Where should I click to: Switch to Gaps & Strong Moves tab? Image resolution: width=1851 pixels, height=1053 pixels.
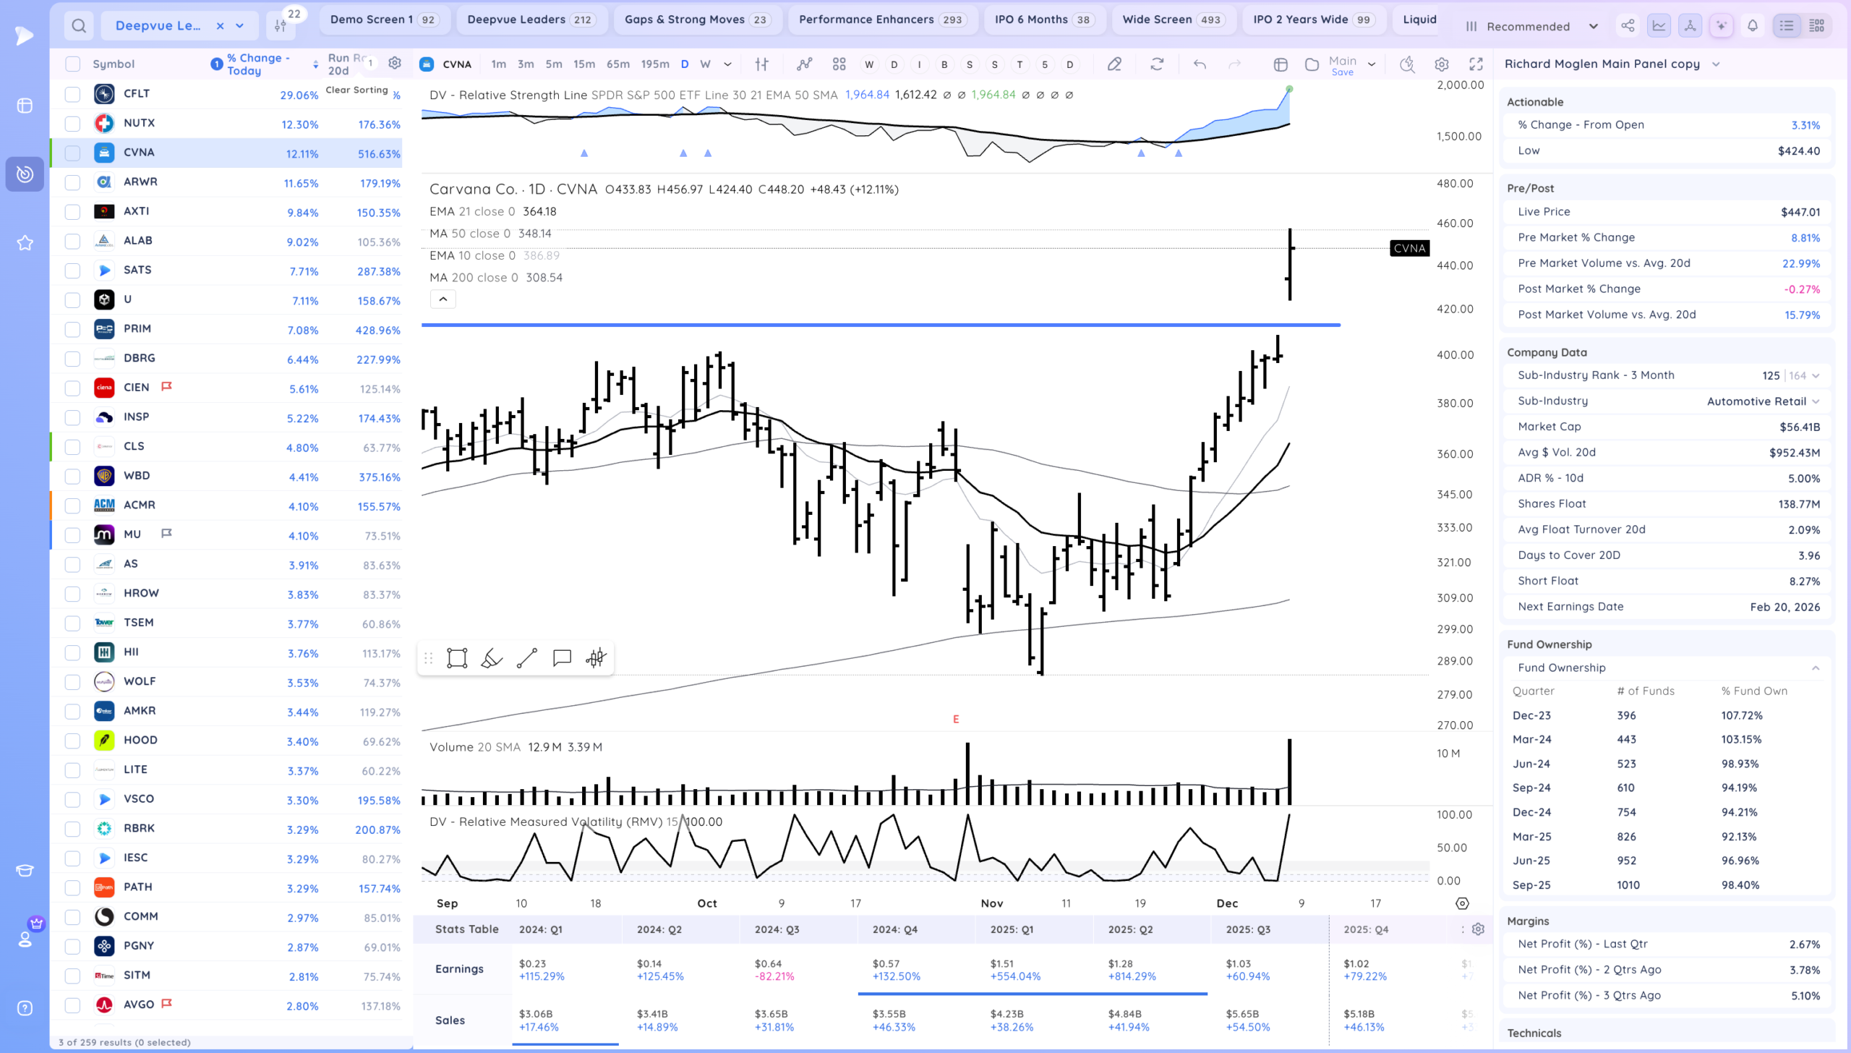697,20
